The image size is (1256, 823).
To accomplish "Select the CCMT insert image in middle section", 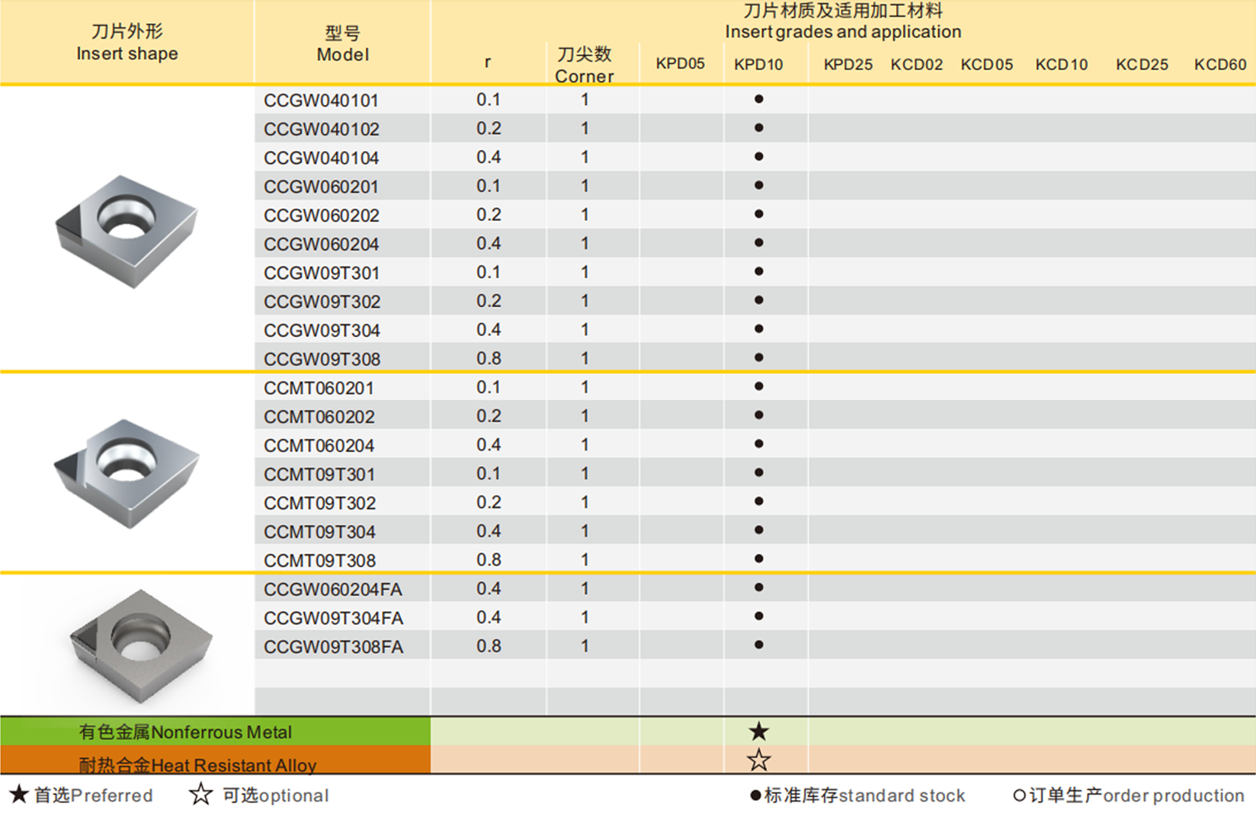I will point(127,472).
